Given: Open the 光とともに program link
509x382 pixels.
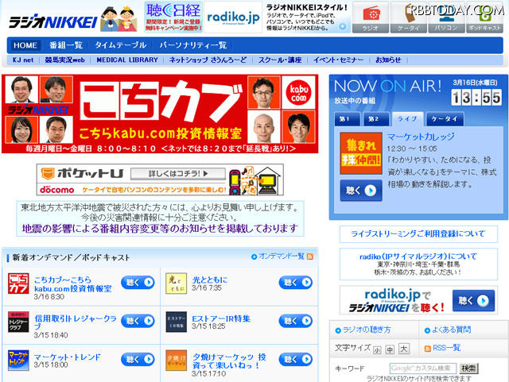Looking at the screenshot, I should 210,280.
